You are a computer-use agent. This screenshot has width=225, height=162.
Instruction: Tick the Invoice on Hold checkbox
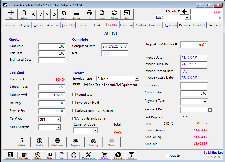(74, 103)
